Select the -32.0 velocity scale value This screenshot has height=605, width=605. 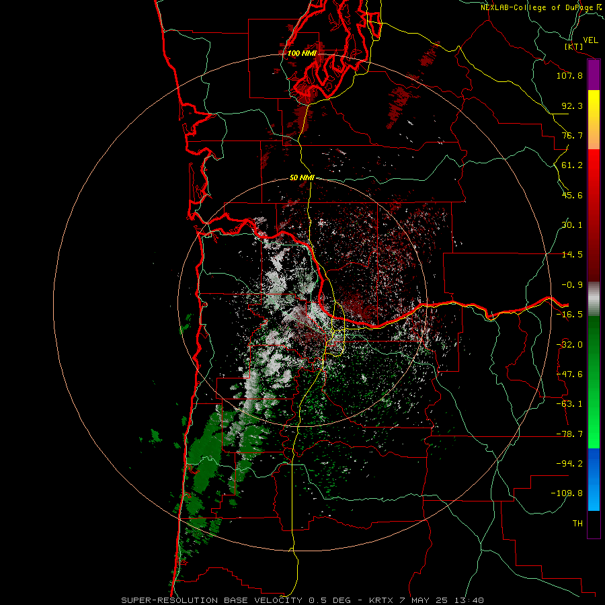(569, 345)
